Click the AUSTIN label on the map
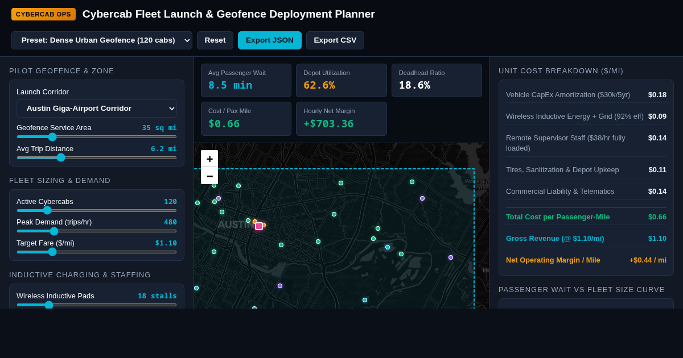 pyautogui.click(x=235, y=225)
